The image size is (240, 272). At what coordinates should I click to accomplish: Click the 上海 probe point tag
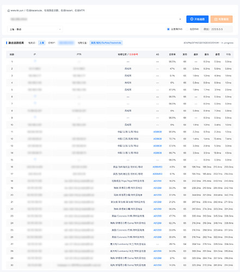[42, 43]
